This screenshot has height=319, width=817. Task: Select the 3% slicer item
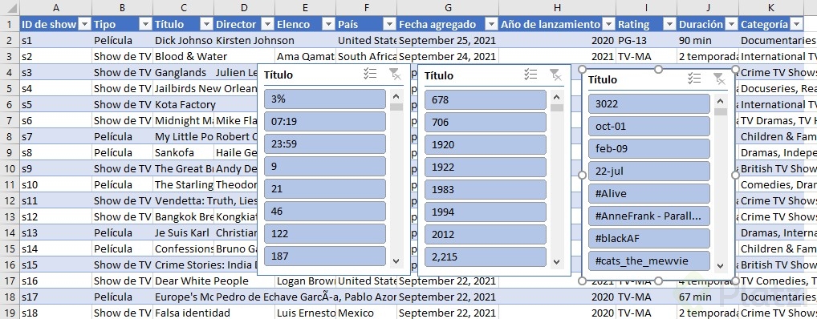click(324, 99)
